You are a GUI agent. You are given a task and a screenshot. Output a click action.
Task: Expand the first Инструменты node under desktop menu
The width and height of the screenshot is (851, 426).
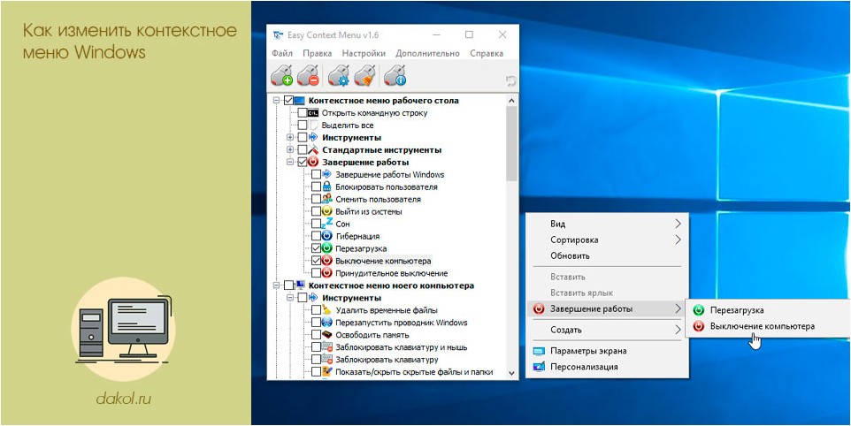(x=290, y=137)
